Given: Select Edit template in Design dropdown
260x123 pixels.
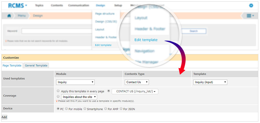Looking at the screenshot, I should pyautogui.click(x=103, y=45).
